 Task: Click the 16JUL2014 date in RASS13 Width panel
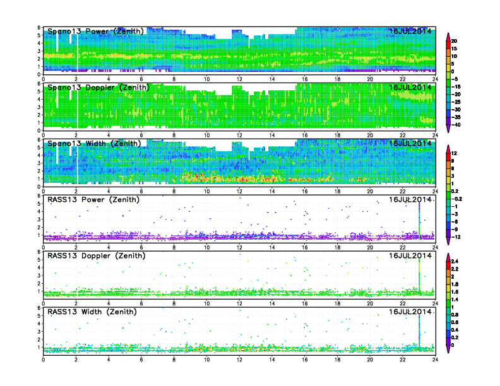point(410,312)
